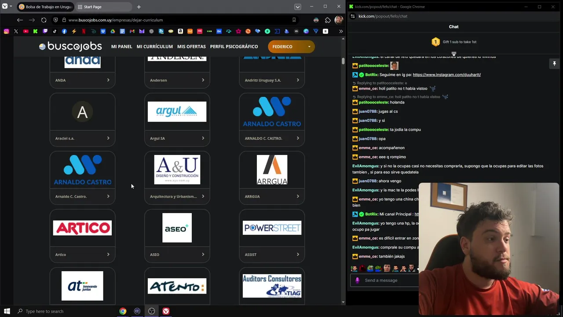The image size is (563, 317).
Task: Open the ARTICO company logo
Action: (x=82, y=228)
